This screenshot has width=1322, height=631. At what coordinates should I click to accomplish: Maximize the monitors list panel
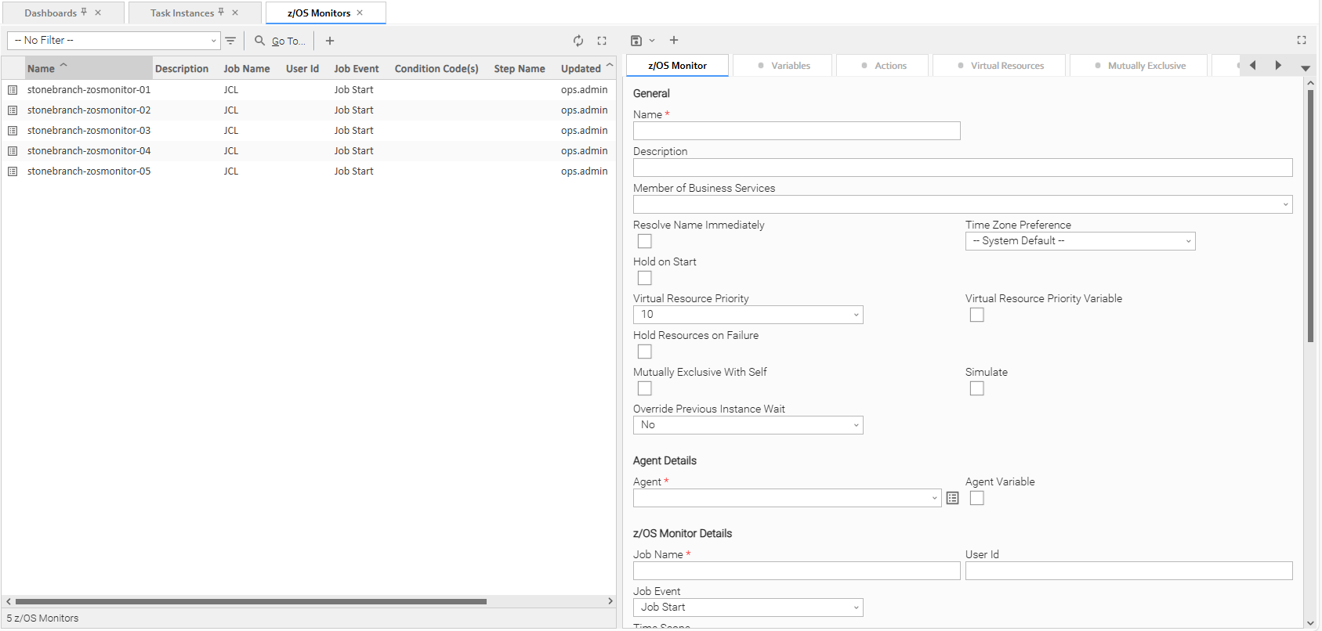click(x=602, y=41)
